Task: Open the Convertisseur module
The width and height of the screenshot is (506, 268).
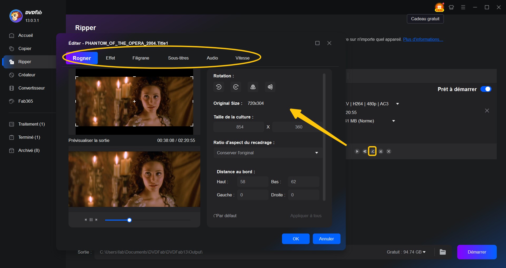Action: tap(31, 88)
